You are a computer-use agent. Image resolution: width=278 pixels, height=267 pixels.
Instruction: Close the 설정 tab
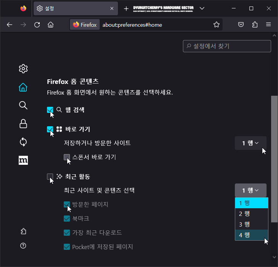click(112, 8)
